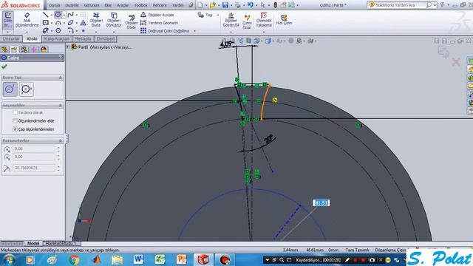Switch to the Kalıp Araçları tab
The width and height of the screenshot is (473, 266).
tap(56, 39)
